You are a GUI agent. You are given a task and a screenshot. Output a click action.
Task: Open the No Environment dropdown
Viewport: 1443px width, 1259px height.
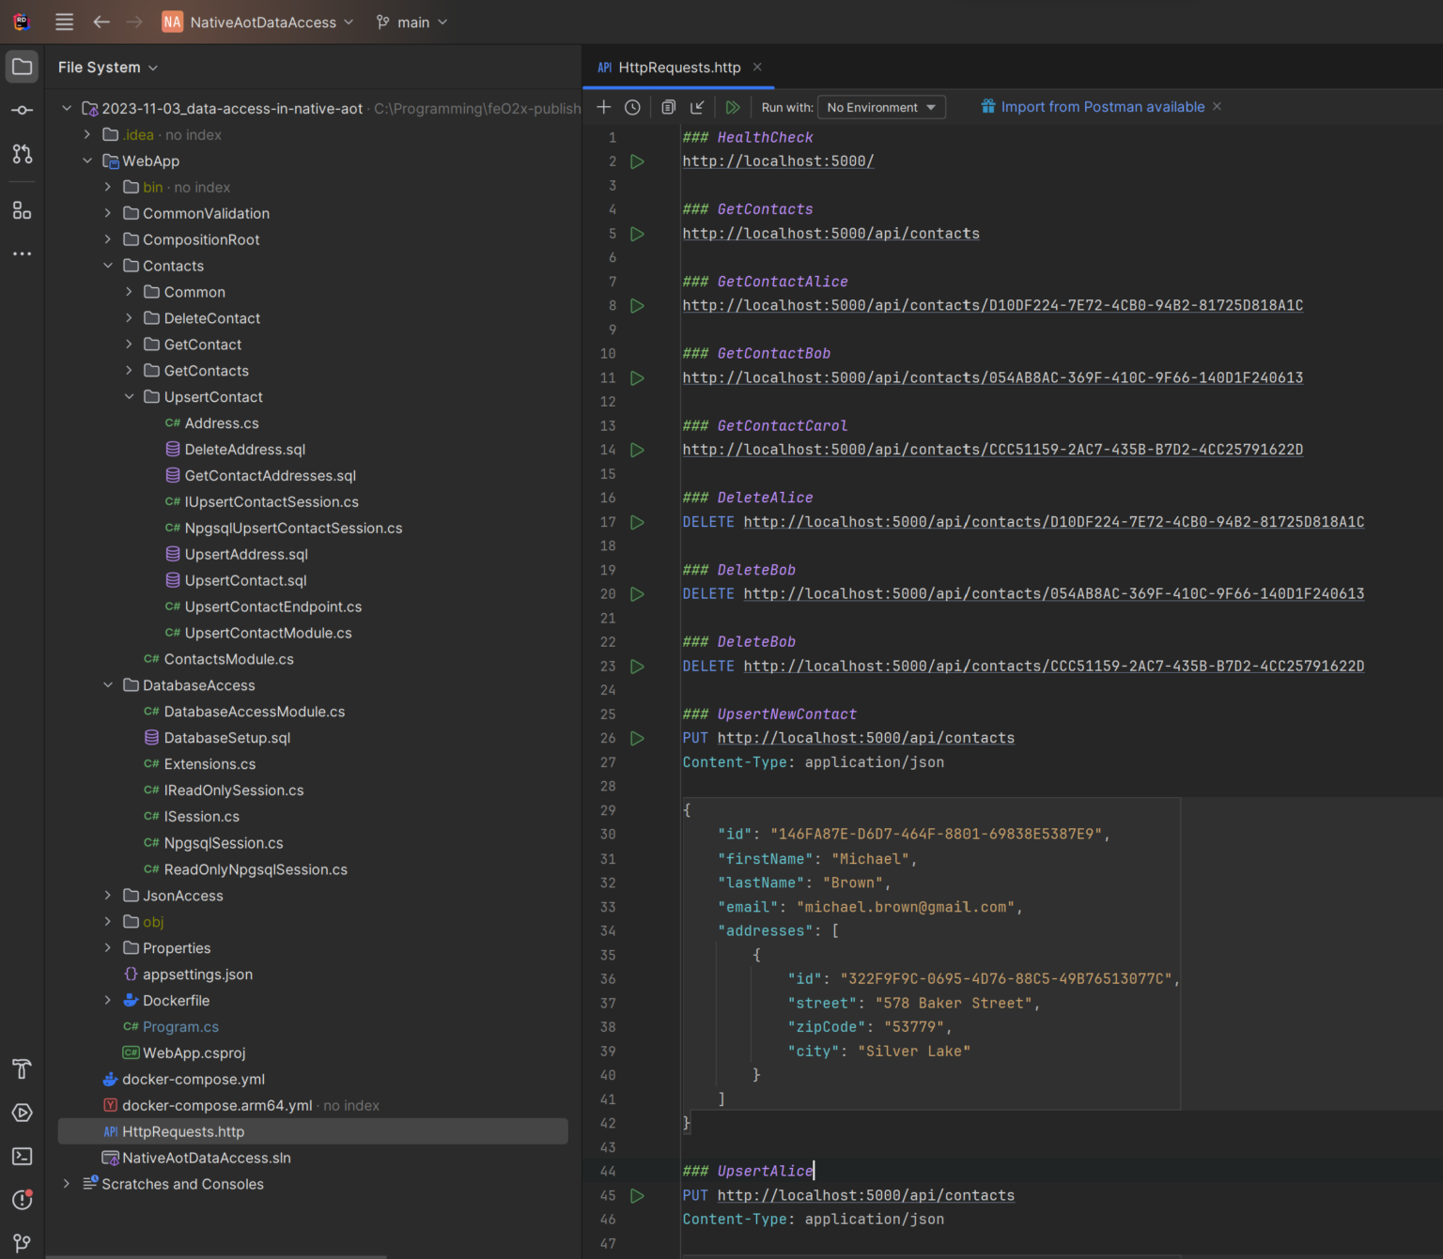(880, 107)
